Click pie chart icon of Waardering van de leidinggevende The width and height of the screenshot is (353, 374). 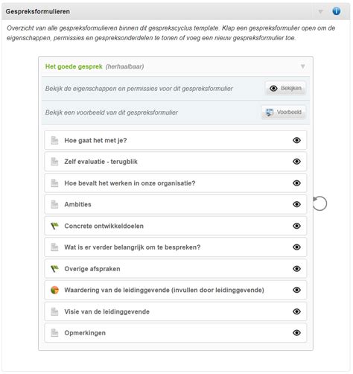click(x=54, y=290)
